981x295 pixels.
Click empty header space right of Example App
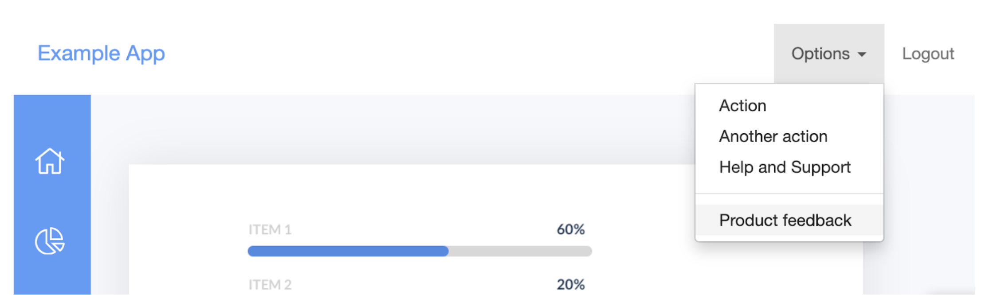point(466,54)
